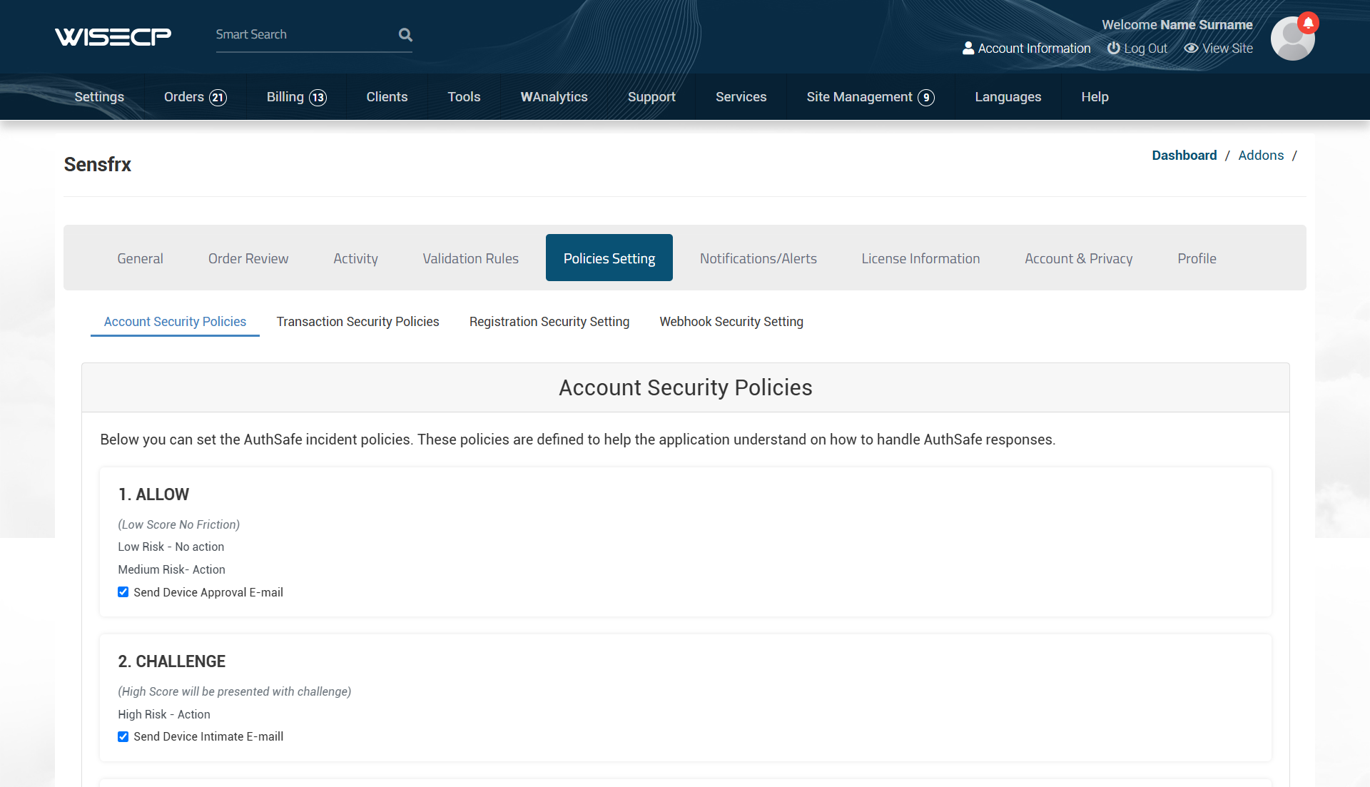Click the WISECP logo
The width and height of the screenshot is (1370, 787).
[x=113, y=36]
